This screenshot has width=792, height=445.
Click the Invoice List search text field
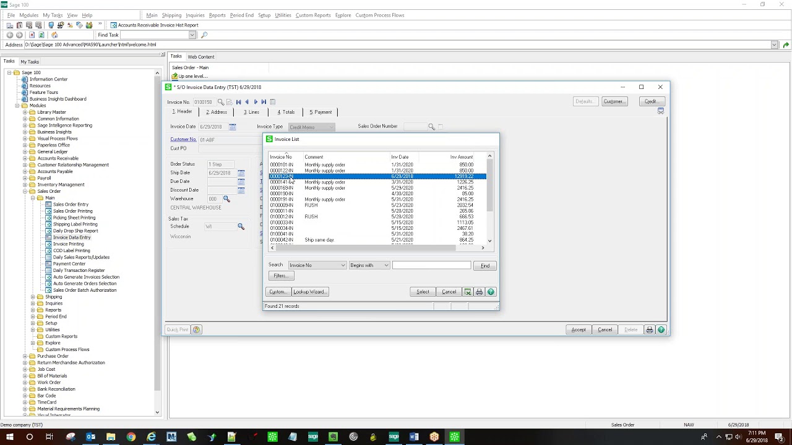click(431, 265)
